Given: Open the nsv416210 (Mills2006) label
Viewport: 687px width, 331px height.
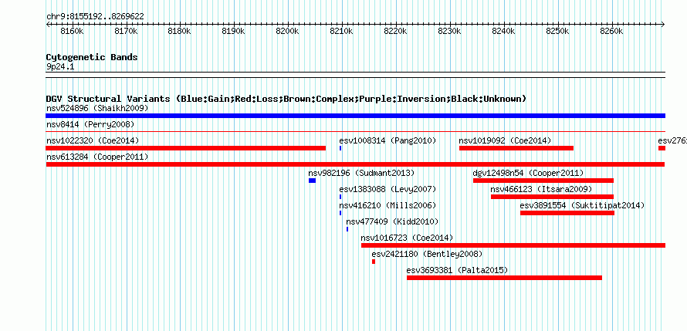Looking at the screenshot, I should coord(387,205).
